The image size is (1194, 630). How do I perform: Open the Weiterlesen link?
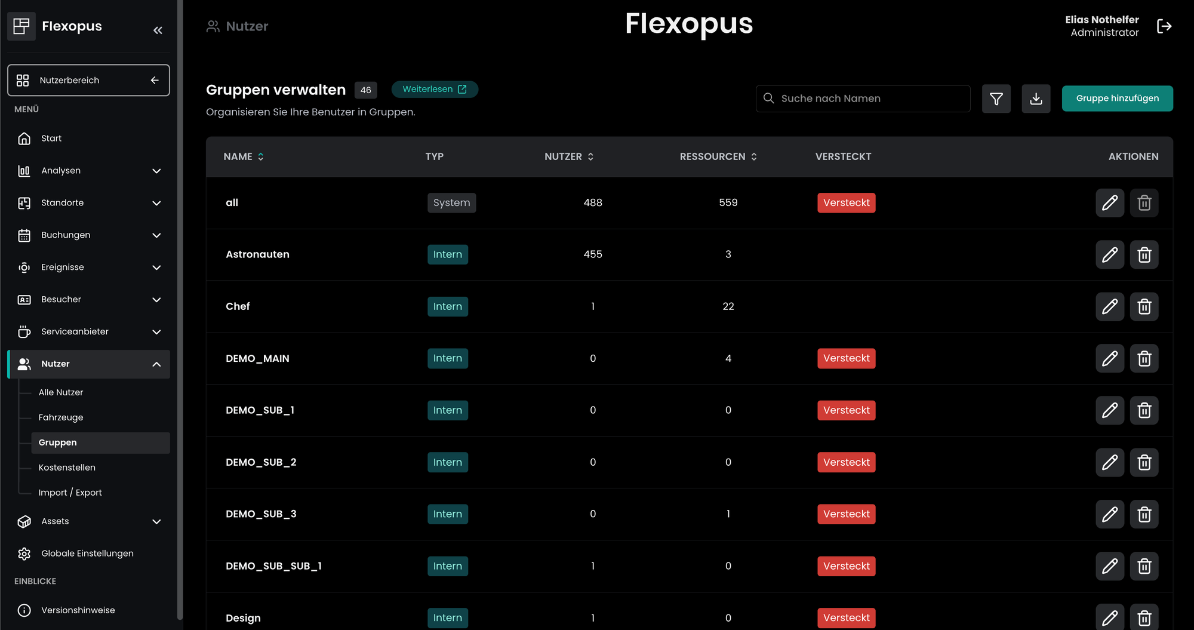[434, 89]
